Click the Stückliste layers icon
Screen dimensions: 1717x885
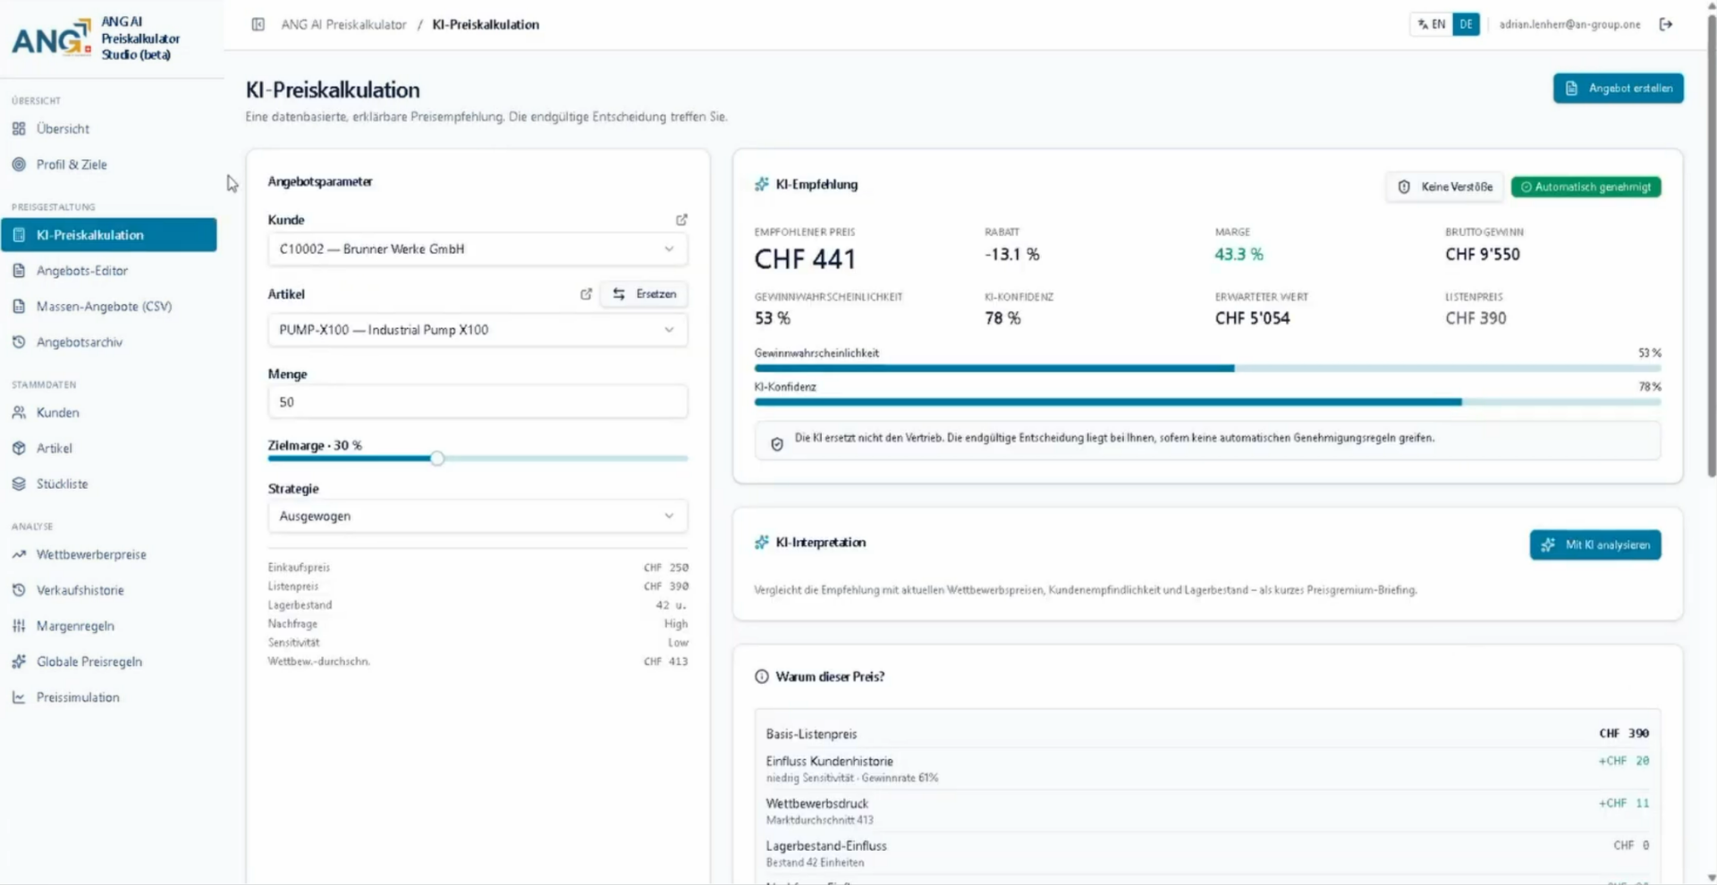[19, 484]
